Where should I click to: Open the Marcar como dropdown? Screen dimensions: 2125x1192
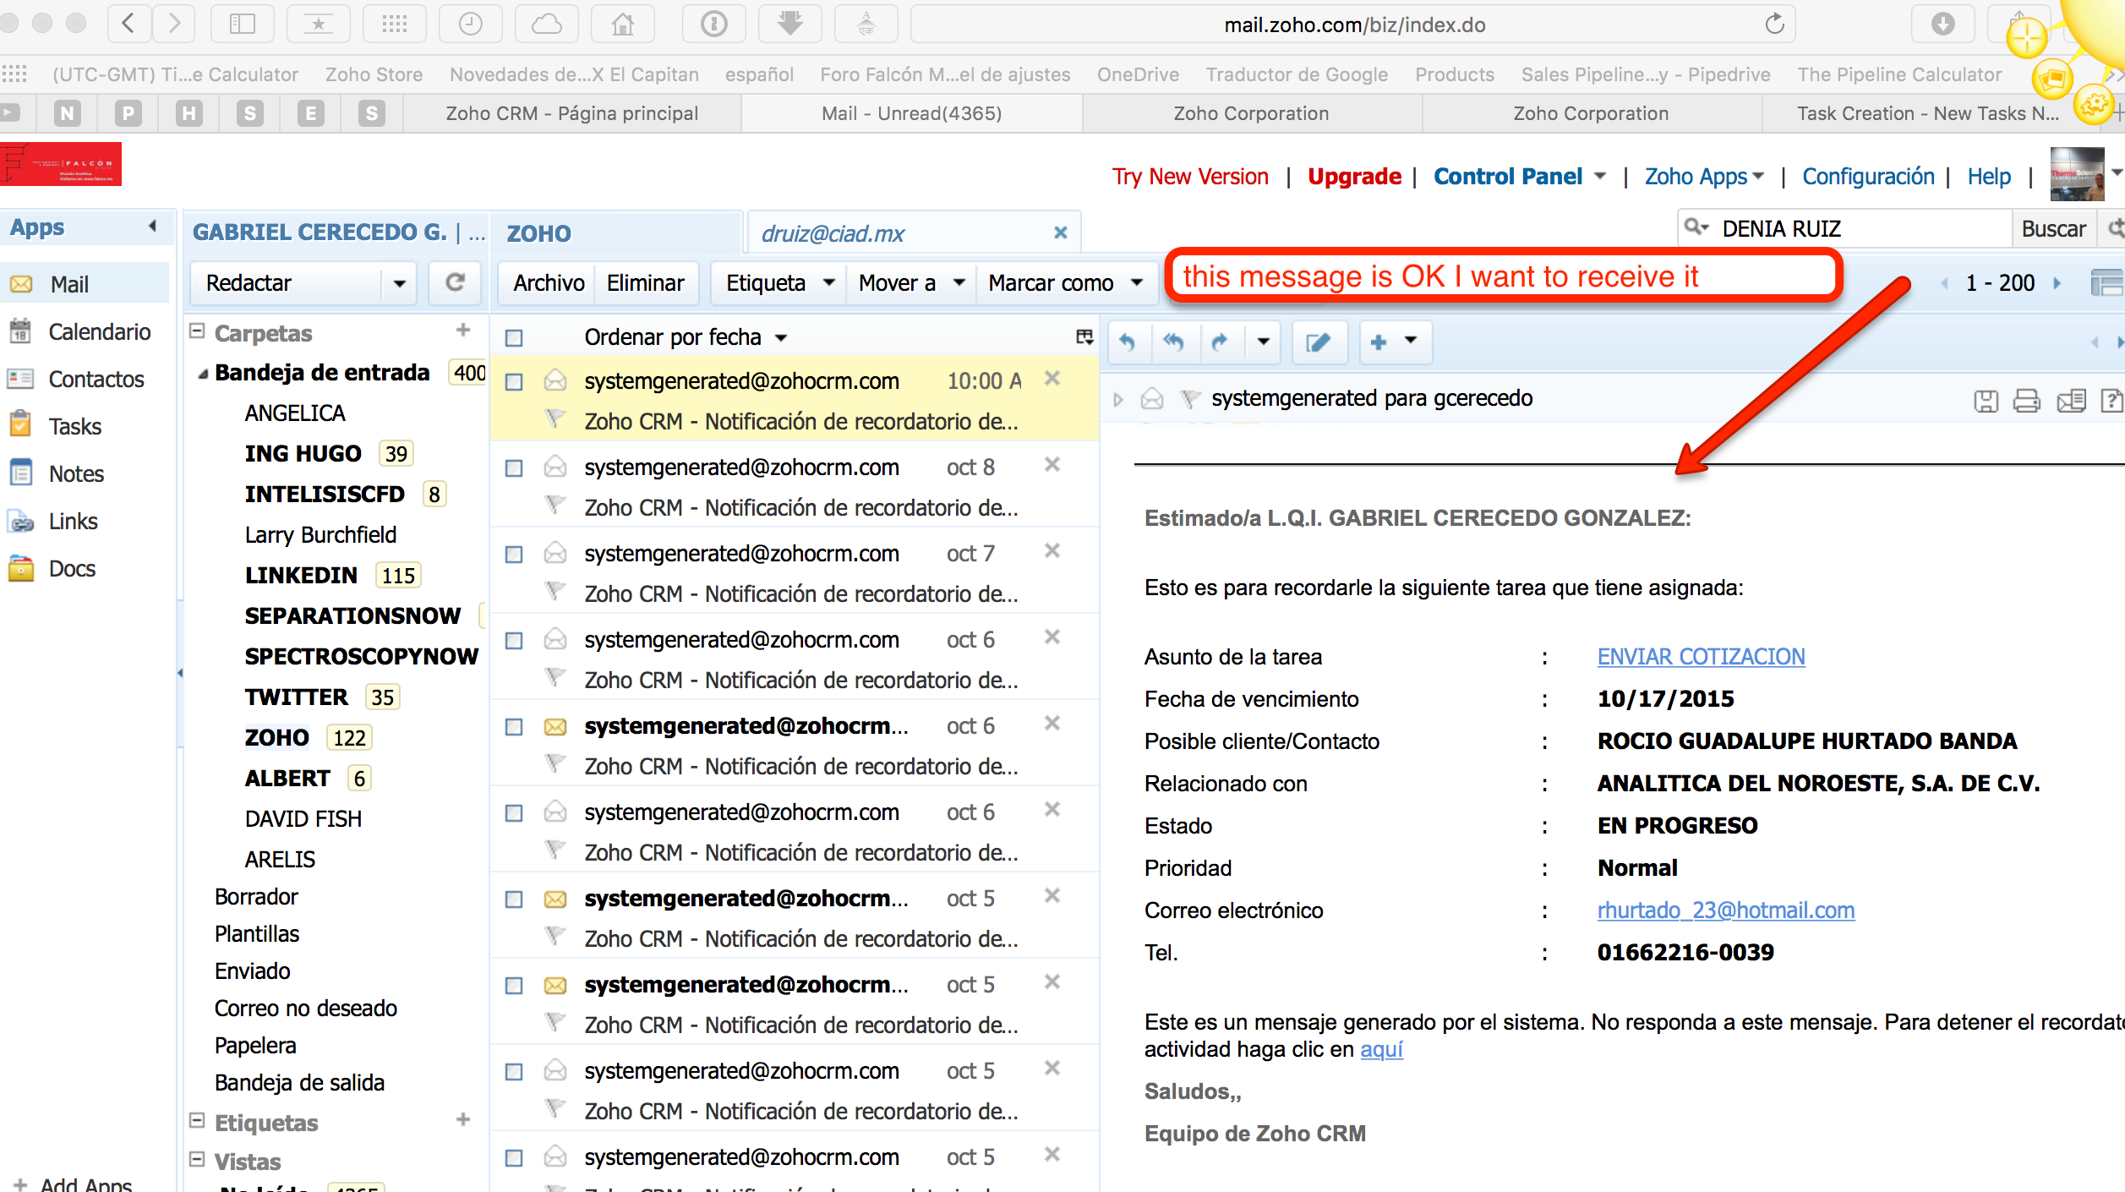click(1066, 282)
